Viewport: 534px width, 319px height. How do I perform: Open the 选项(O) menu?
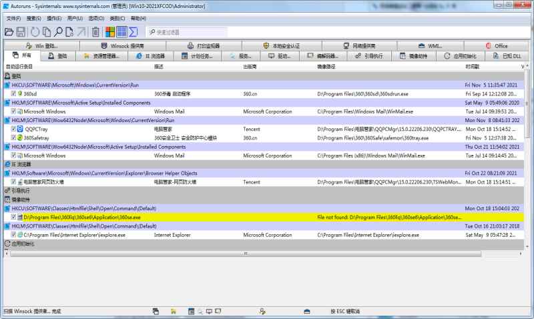click(96, 19)
